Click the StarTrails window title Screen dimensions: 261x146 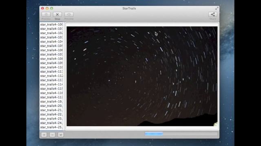129,9
